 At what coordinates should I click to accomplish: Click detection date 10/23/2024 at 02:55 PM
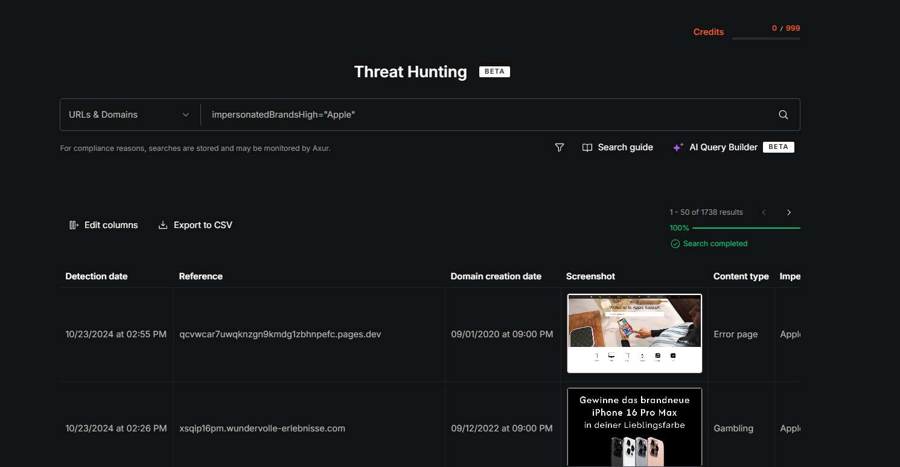click(116, 334)
